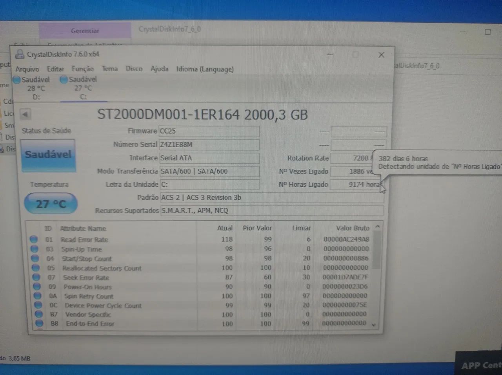Screen dimensions: 502x375
Task: Click the status dot beside Seek Error Rate
Action: click(34, 277)
